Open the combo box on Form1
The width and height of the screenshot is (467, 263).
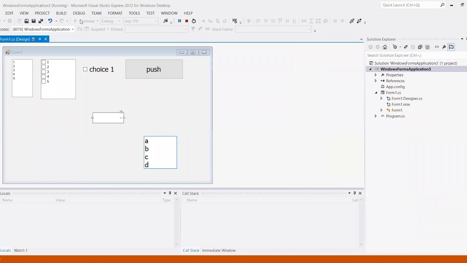[121, 118]
